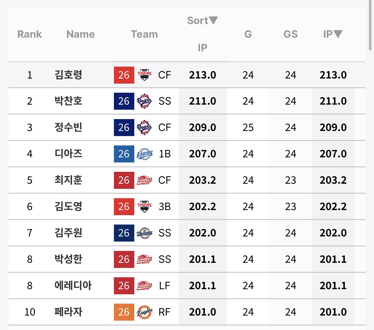
Task: Click the G column header
Action: (248, 34)
